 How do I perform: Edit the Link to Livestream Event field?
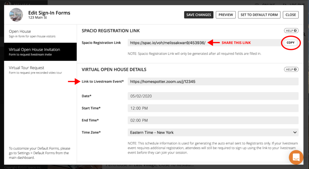[x=213, y=82]
